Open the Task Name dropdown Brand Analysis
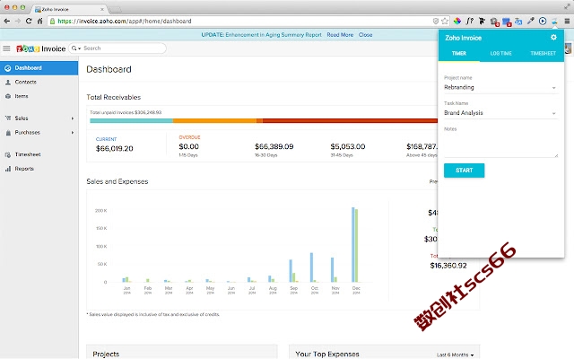This screenshot has height=359, width=574. (500, 113)
